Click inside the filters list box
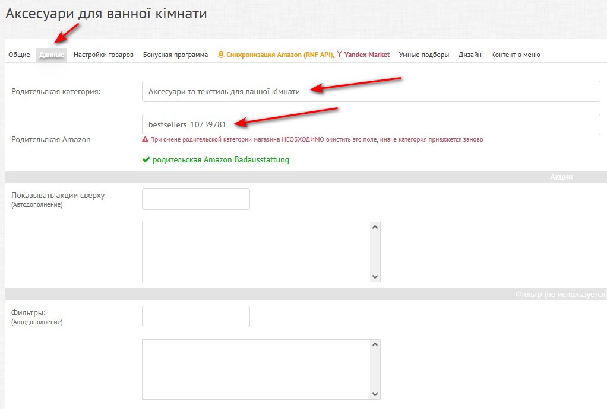The height and width of the screenshot is (409, 607). coord(255,369)
